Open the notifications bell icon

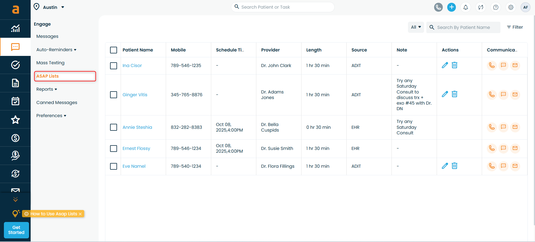point(466,7)
